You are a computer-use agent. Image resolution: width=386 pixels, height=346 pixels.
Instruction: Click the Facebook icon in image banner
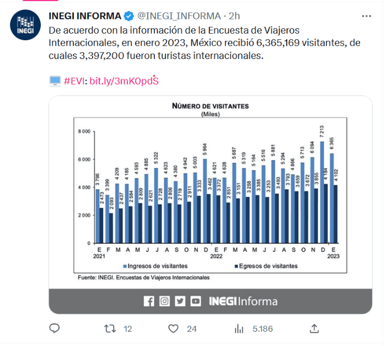[x=149, y=301]
